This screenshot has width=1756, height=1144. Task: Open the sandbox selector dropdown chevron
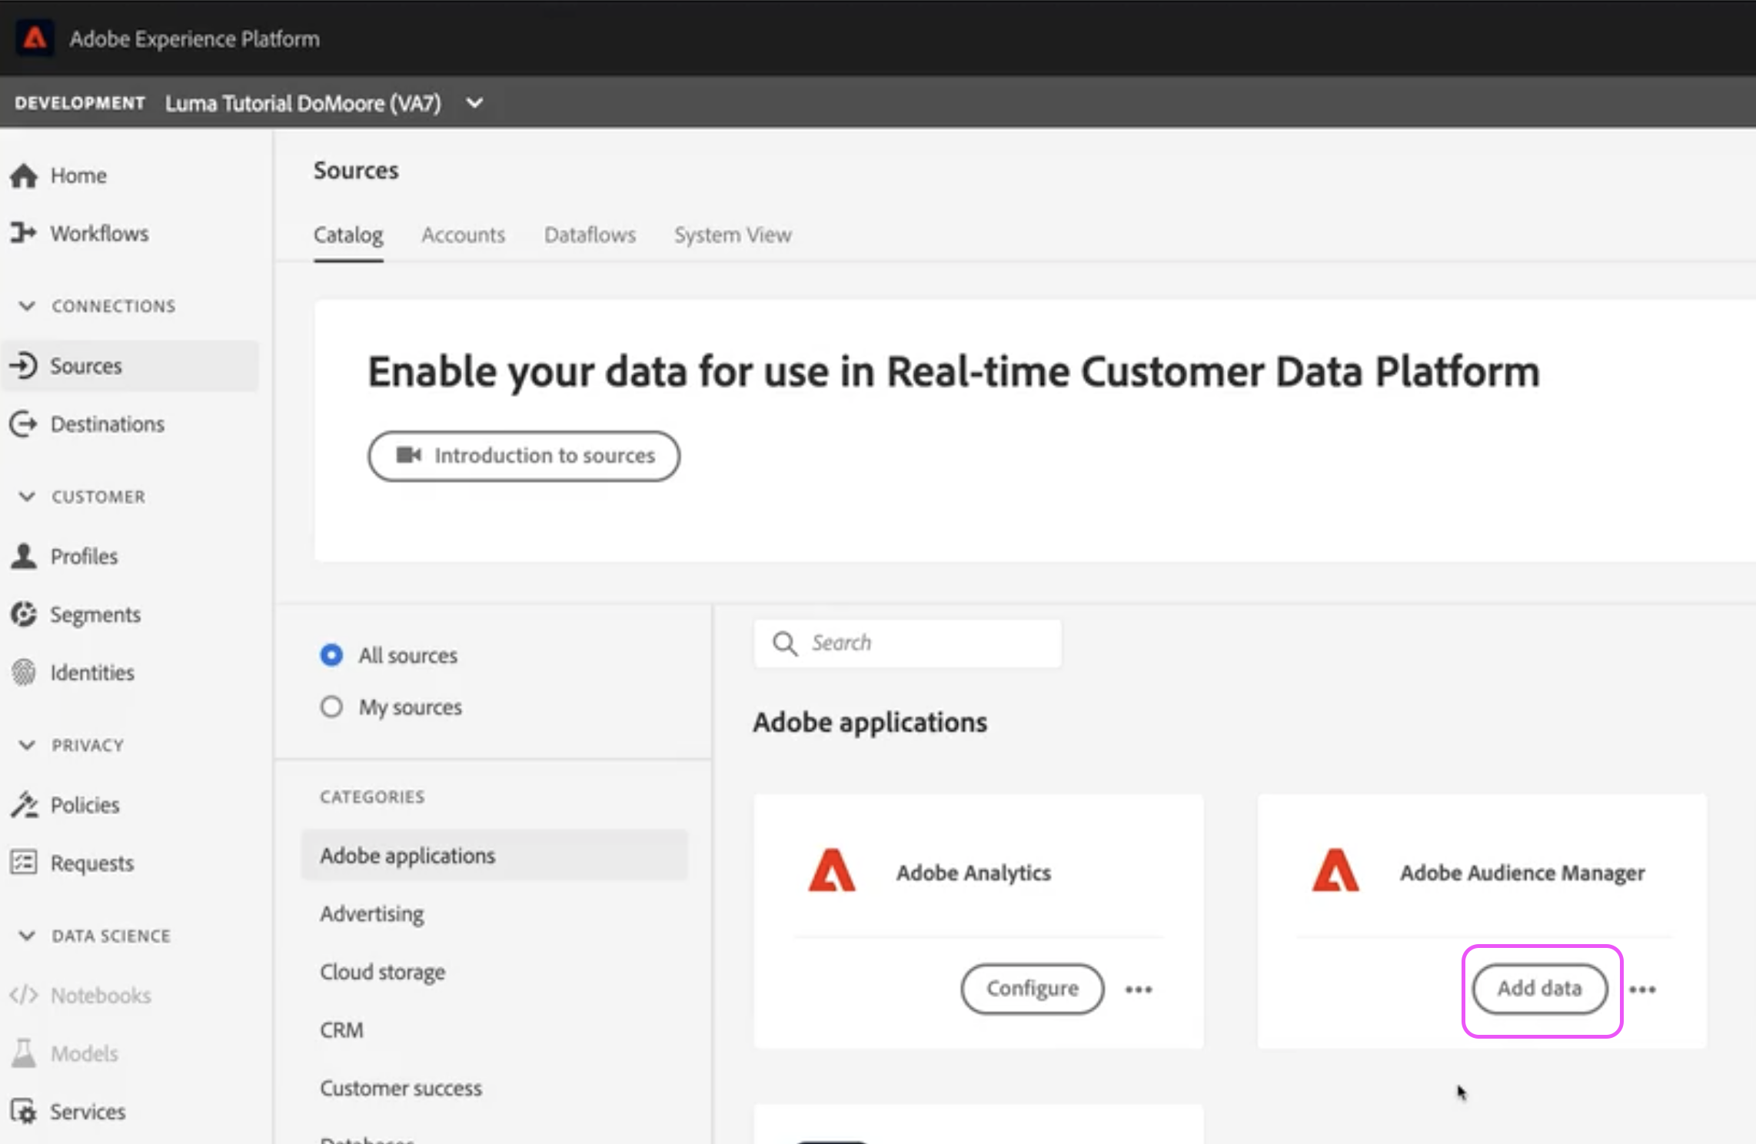pos(474,103)
